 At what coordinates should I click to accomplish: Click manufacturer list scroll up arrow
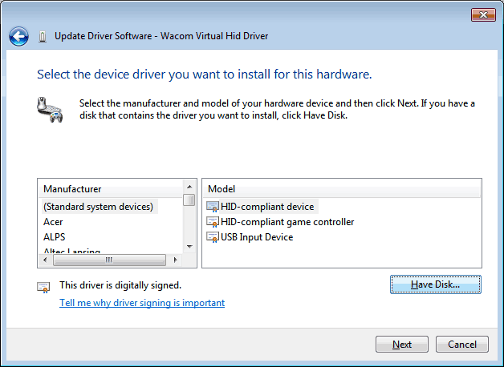[189, 187]
